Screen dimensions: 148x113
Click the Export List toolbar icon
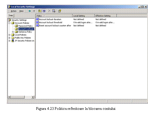click(x=54, y=11)
